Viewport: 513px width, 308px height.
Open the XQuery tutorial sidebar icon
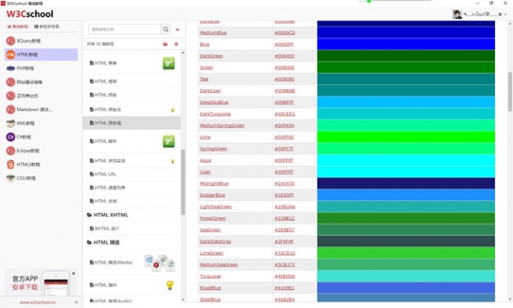pos(10,41)
